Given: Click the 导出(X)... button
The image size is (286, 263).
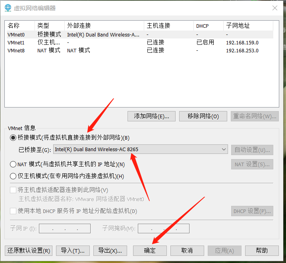Looking at the screenshot, I should click(110, 251).
